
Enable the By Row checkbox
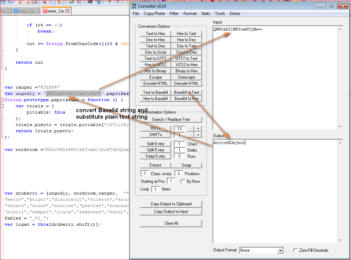[x=183, y=181]
